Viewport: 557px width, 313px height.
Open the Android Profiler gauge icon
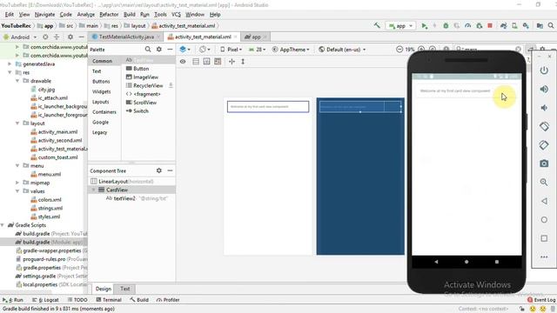pyautogui.click(x=468, y=25)
